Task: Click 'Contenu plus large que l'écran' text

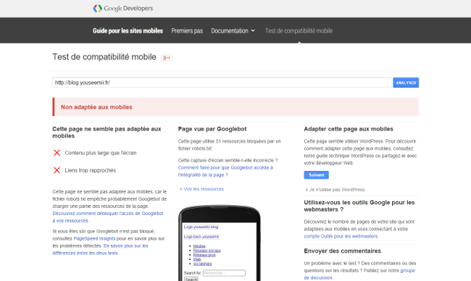Action: pyautogui.click(x=101, y=153)
